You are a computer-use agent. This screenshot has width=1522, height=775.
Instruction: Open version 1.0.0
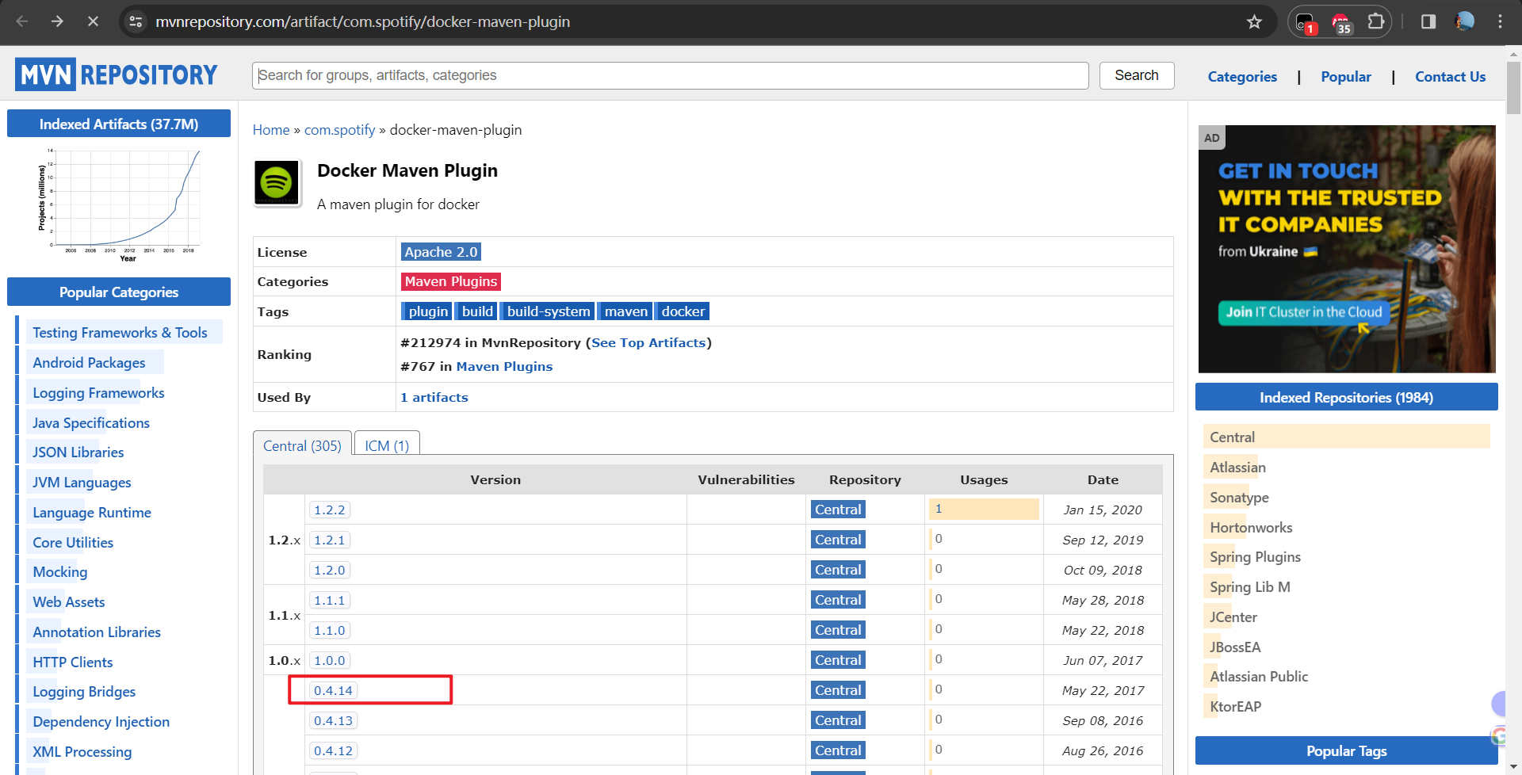click(329, 660)
